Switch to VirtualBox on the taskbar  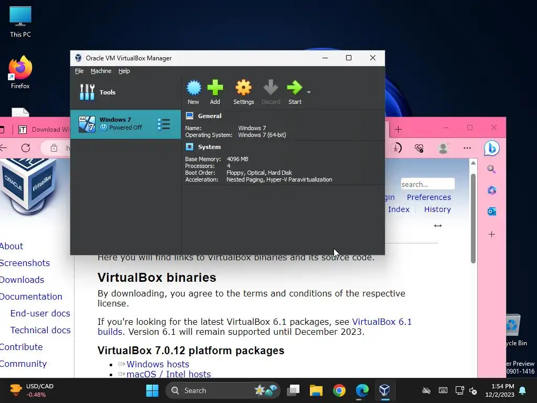click(x=384, y=390)
